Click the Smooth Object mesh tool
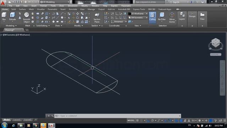The image size is (227, 128). (27, 18)
